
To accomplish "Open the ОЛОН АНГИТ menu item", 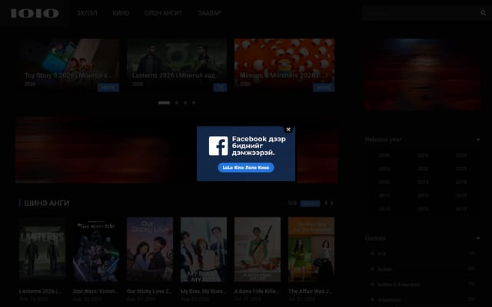I will coord(163,13).
